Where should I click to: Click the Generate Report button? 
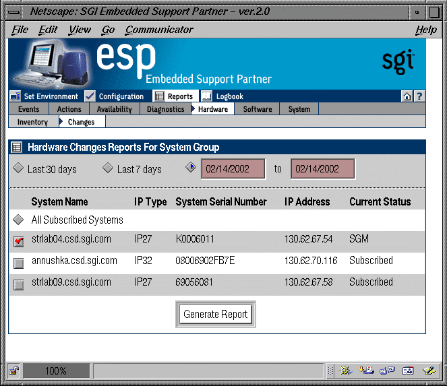(x=216, y=314)
